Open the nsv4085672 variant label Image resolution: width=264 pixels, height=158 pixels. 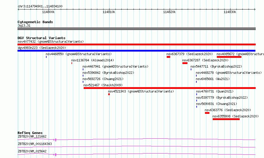240,54
